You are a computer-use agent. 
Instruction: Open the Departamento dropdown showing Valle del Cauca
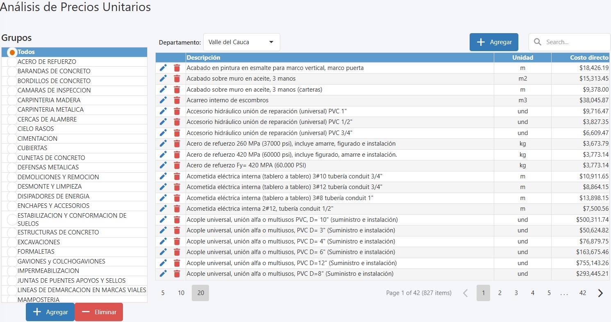click(x=241, y=42)
